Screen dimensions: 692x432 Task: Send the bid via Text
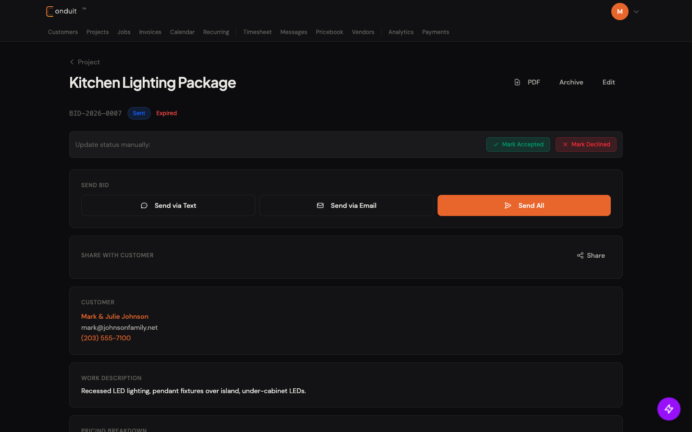pyautogui.click(x=168, y=205)
